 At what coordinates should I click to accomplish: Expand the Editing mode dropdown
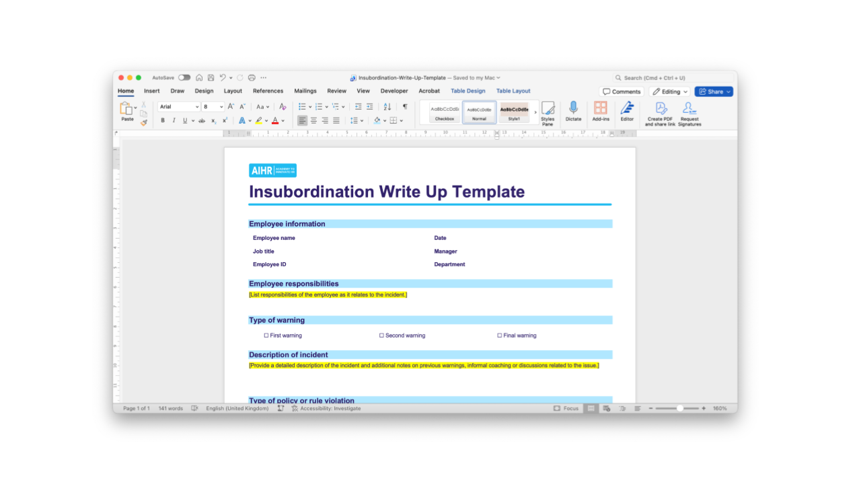[670, 91]
